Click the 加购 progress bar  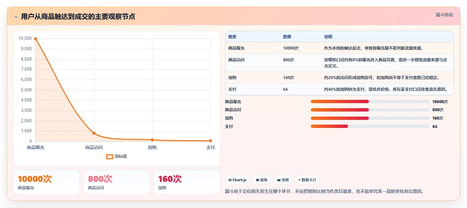pyautogui.click(x=370, y=118)
